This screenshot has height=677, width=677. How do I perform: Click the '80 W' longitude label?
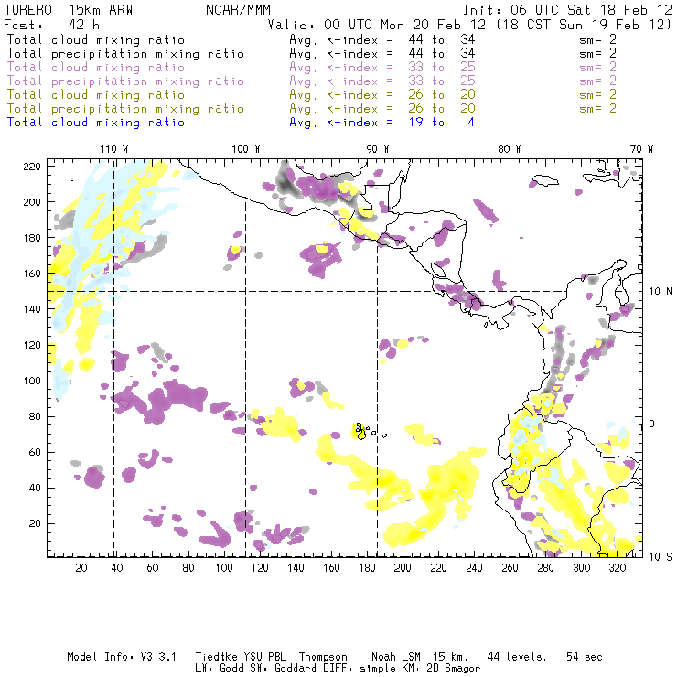tap(510, 149)
